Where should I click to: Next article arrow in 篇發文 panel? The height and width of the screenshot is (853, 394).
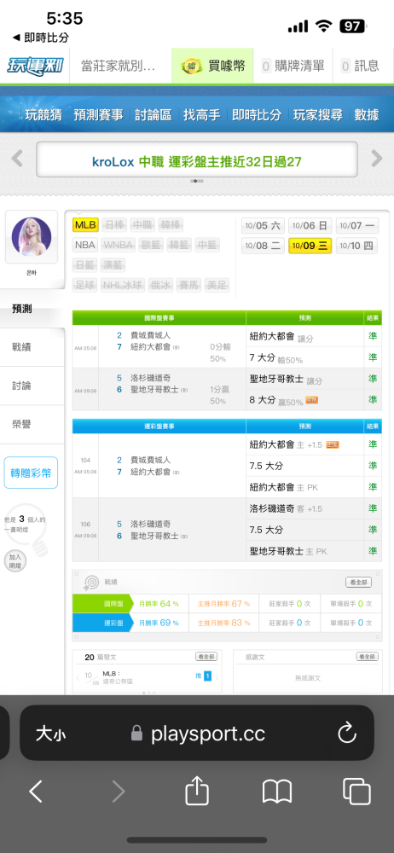click(217, 678)
